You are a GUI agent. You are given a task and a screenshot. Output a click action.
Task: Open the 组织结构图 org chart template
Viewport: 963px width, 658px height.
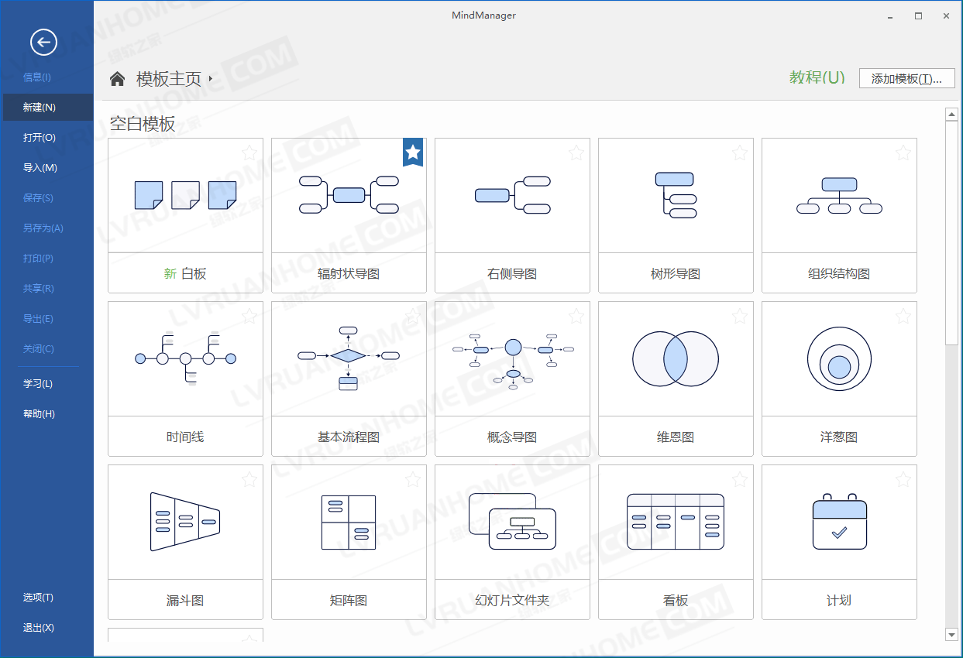point(839,214)
